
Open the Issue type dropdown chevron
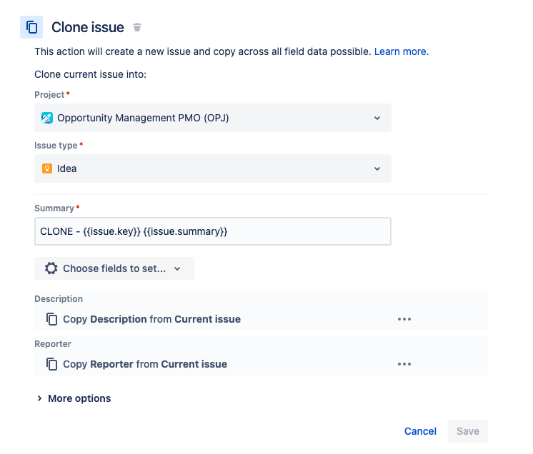pyautogui.click(x=377, y=168)
